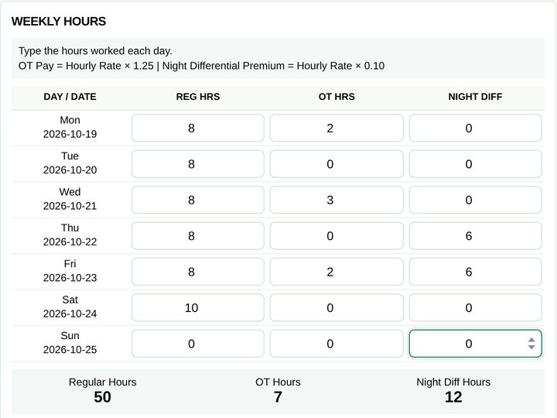Focus Sunday's Regular Hours input
This screenshot has height=418, width=557.
(x=198, y=344)
